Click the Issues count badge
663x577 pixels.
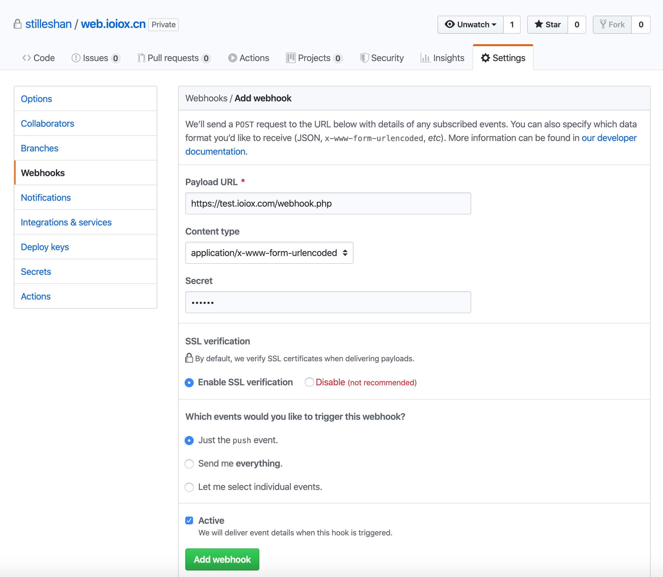coord(115,58)
